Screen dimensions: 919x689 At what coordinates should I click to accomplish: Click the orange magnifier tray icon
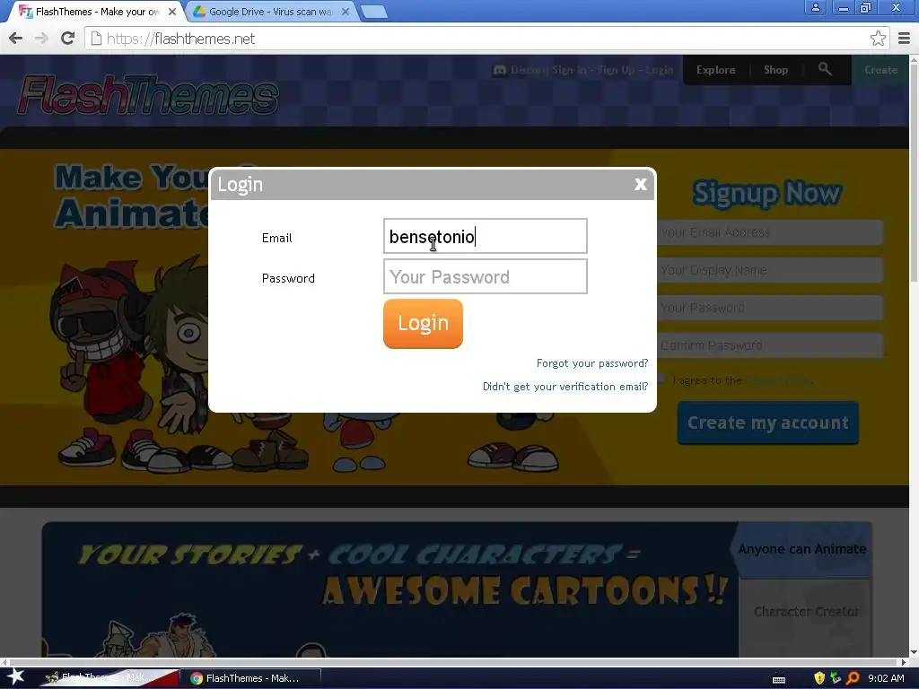tap(853, 678)
